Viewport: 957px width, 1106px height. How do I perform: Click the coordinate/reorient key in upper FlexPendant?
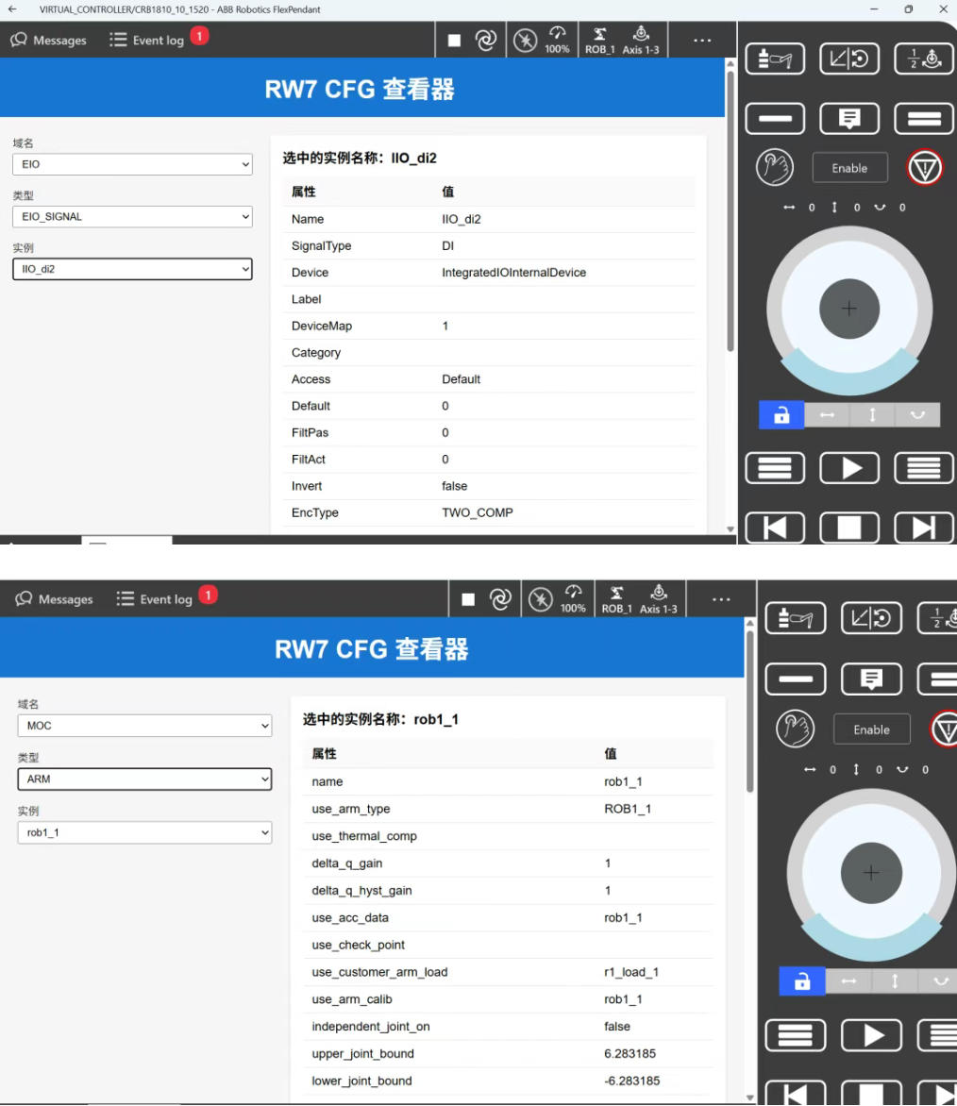pyautogui.click(x=848, y=59)
